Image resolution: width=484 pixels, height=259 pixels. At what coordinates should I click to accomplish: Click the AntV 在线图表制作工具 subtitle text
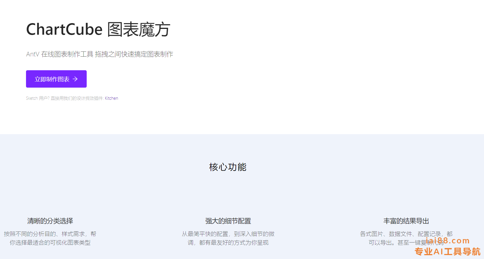100,54
